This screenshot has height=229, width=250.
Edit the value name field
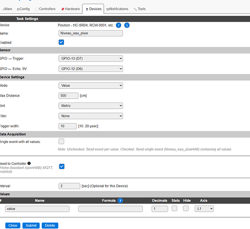[37, 209]
